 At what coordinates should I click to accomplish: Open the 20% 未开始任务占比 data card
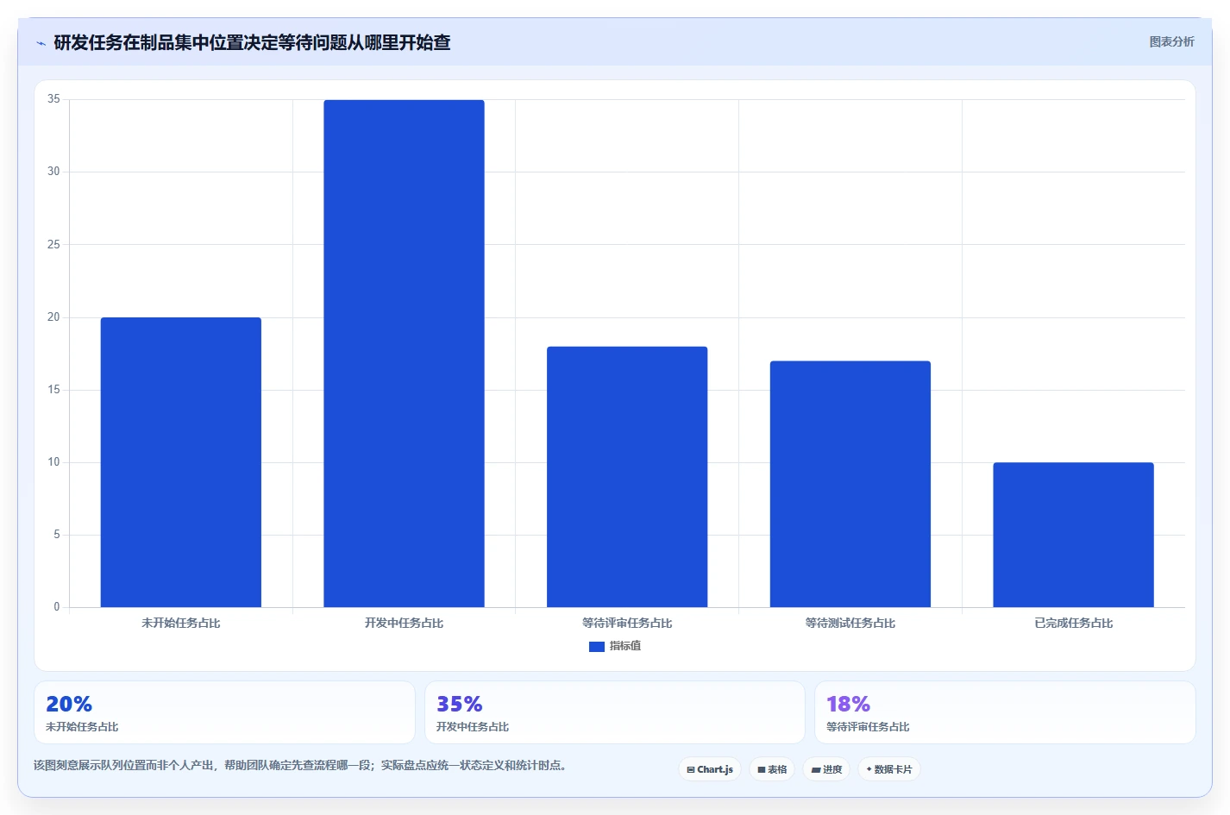[224, 712]
